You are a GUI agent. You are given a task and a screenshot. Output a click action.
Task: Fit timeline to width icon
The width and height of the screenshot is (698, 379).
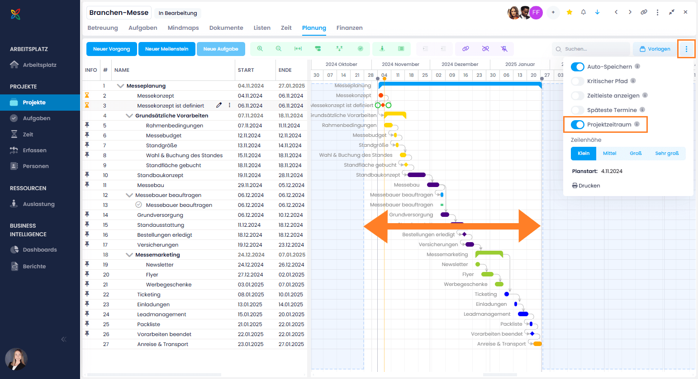298,49
